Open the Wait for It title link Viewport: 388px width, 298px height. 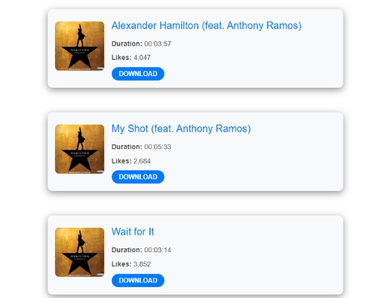tap(133, 232)
